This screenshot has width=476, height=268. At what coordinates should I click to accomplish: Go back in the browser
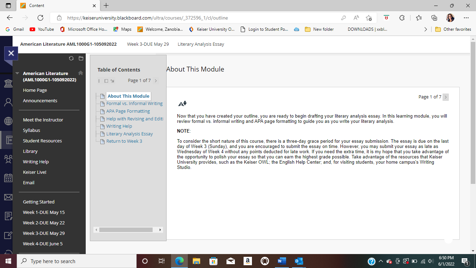(10, 18)
